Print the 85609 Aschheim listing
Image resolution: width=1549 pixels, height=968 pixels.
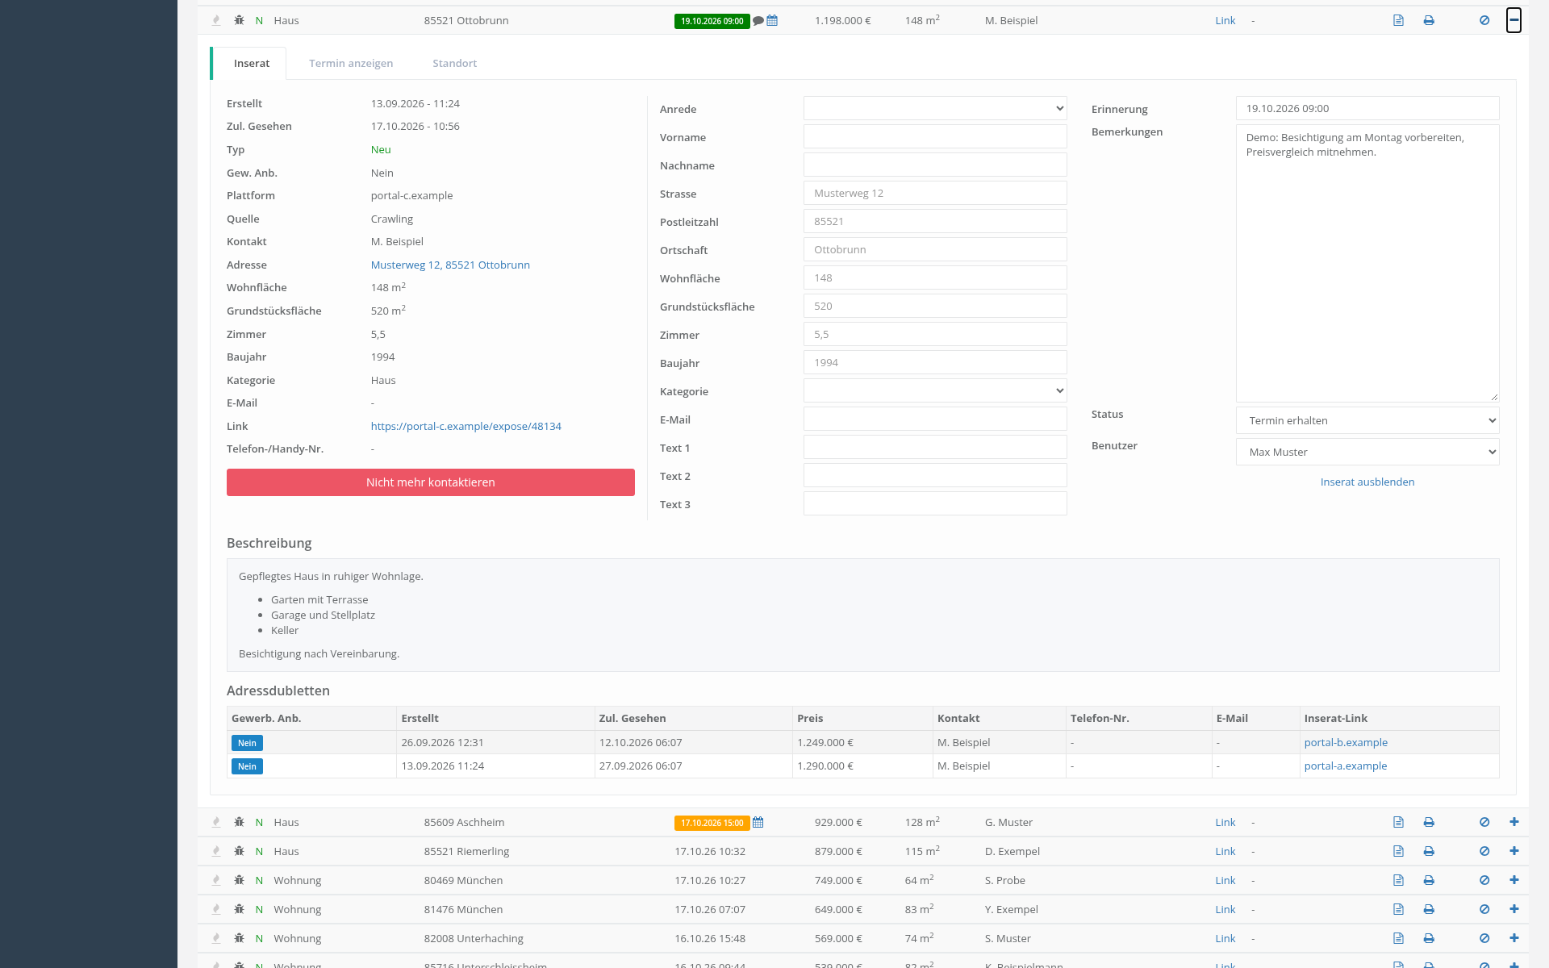point(1429,822)
